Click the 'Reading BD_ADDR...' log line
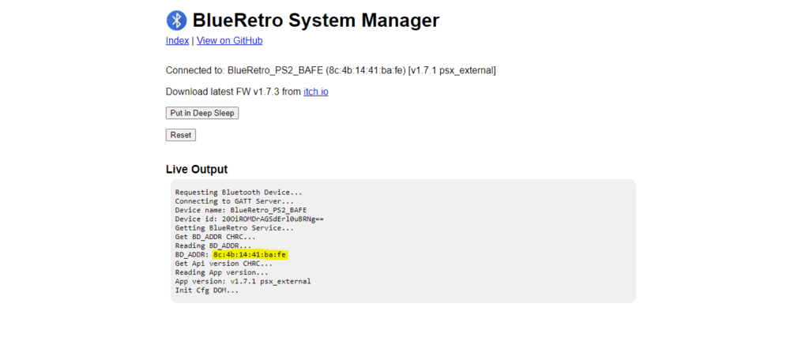The width and height of the screenshot is (809, 356). coord(213,245)
